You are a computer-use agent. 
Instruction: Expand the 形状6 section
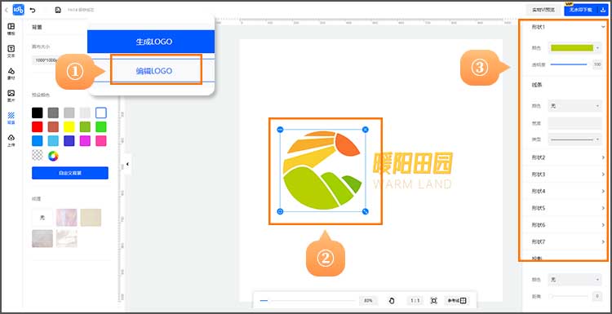point(568,225)
